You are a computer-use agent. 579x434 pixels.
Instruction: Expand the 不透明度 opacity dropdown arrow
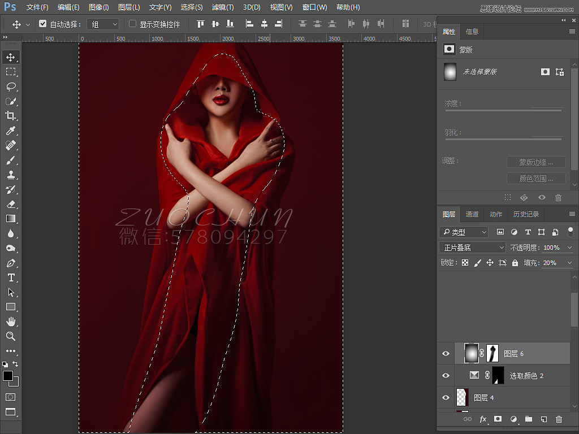point(569,248)
